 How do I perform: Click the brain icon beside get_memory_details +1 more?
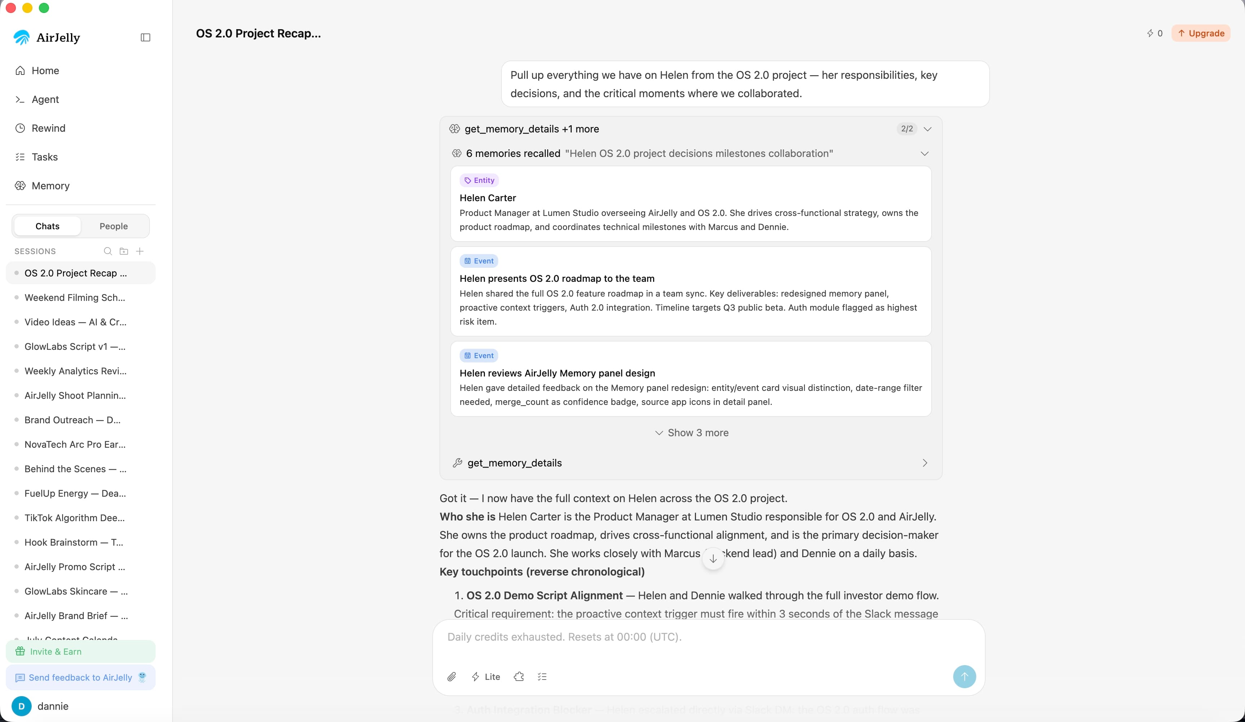(x=455, y=129)
